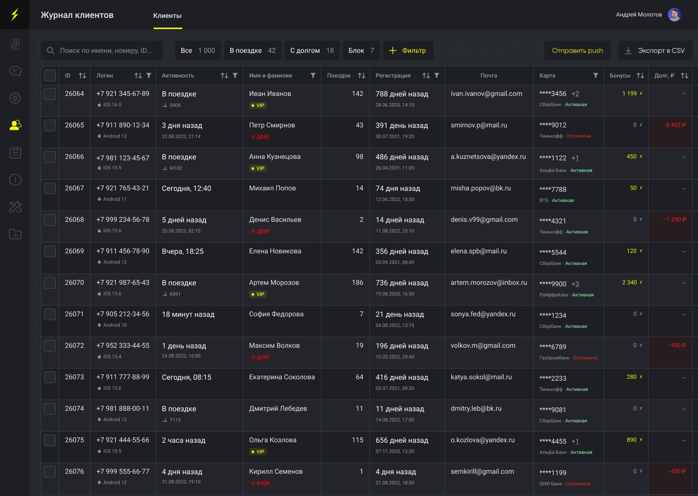Select the Блок 7 filter tab
Viewport: 698px width, 496px height.
[361, 50]
